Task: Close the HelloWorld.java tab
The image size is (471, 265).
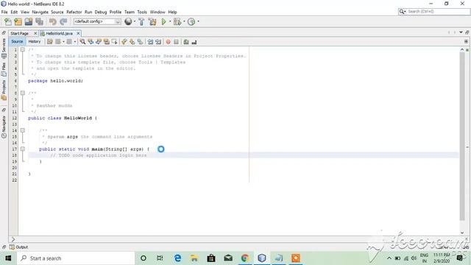Action: (x=78, y=33)
